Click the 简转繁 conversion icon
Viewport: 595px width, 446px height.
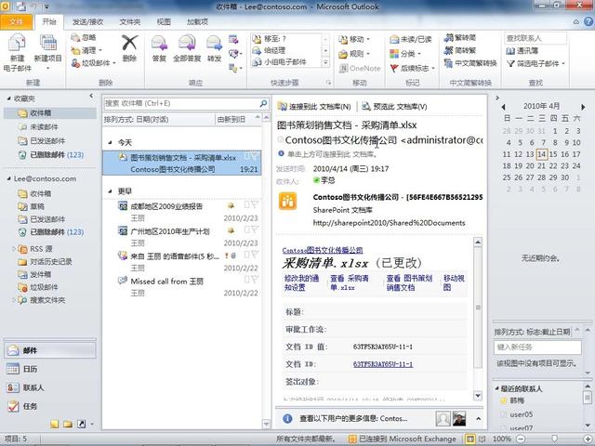449,50
